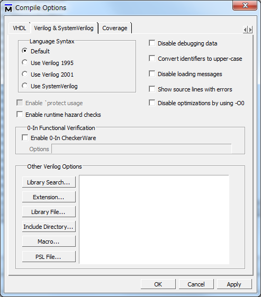Close the Compile Options dialog

245,5
